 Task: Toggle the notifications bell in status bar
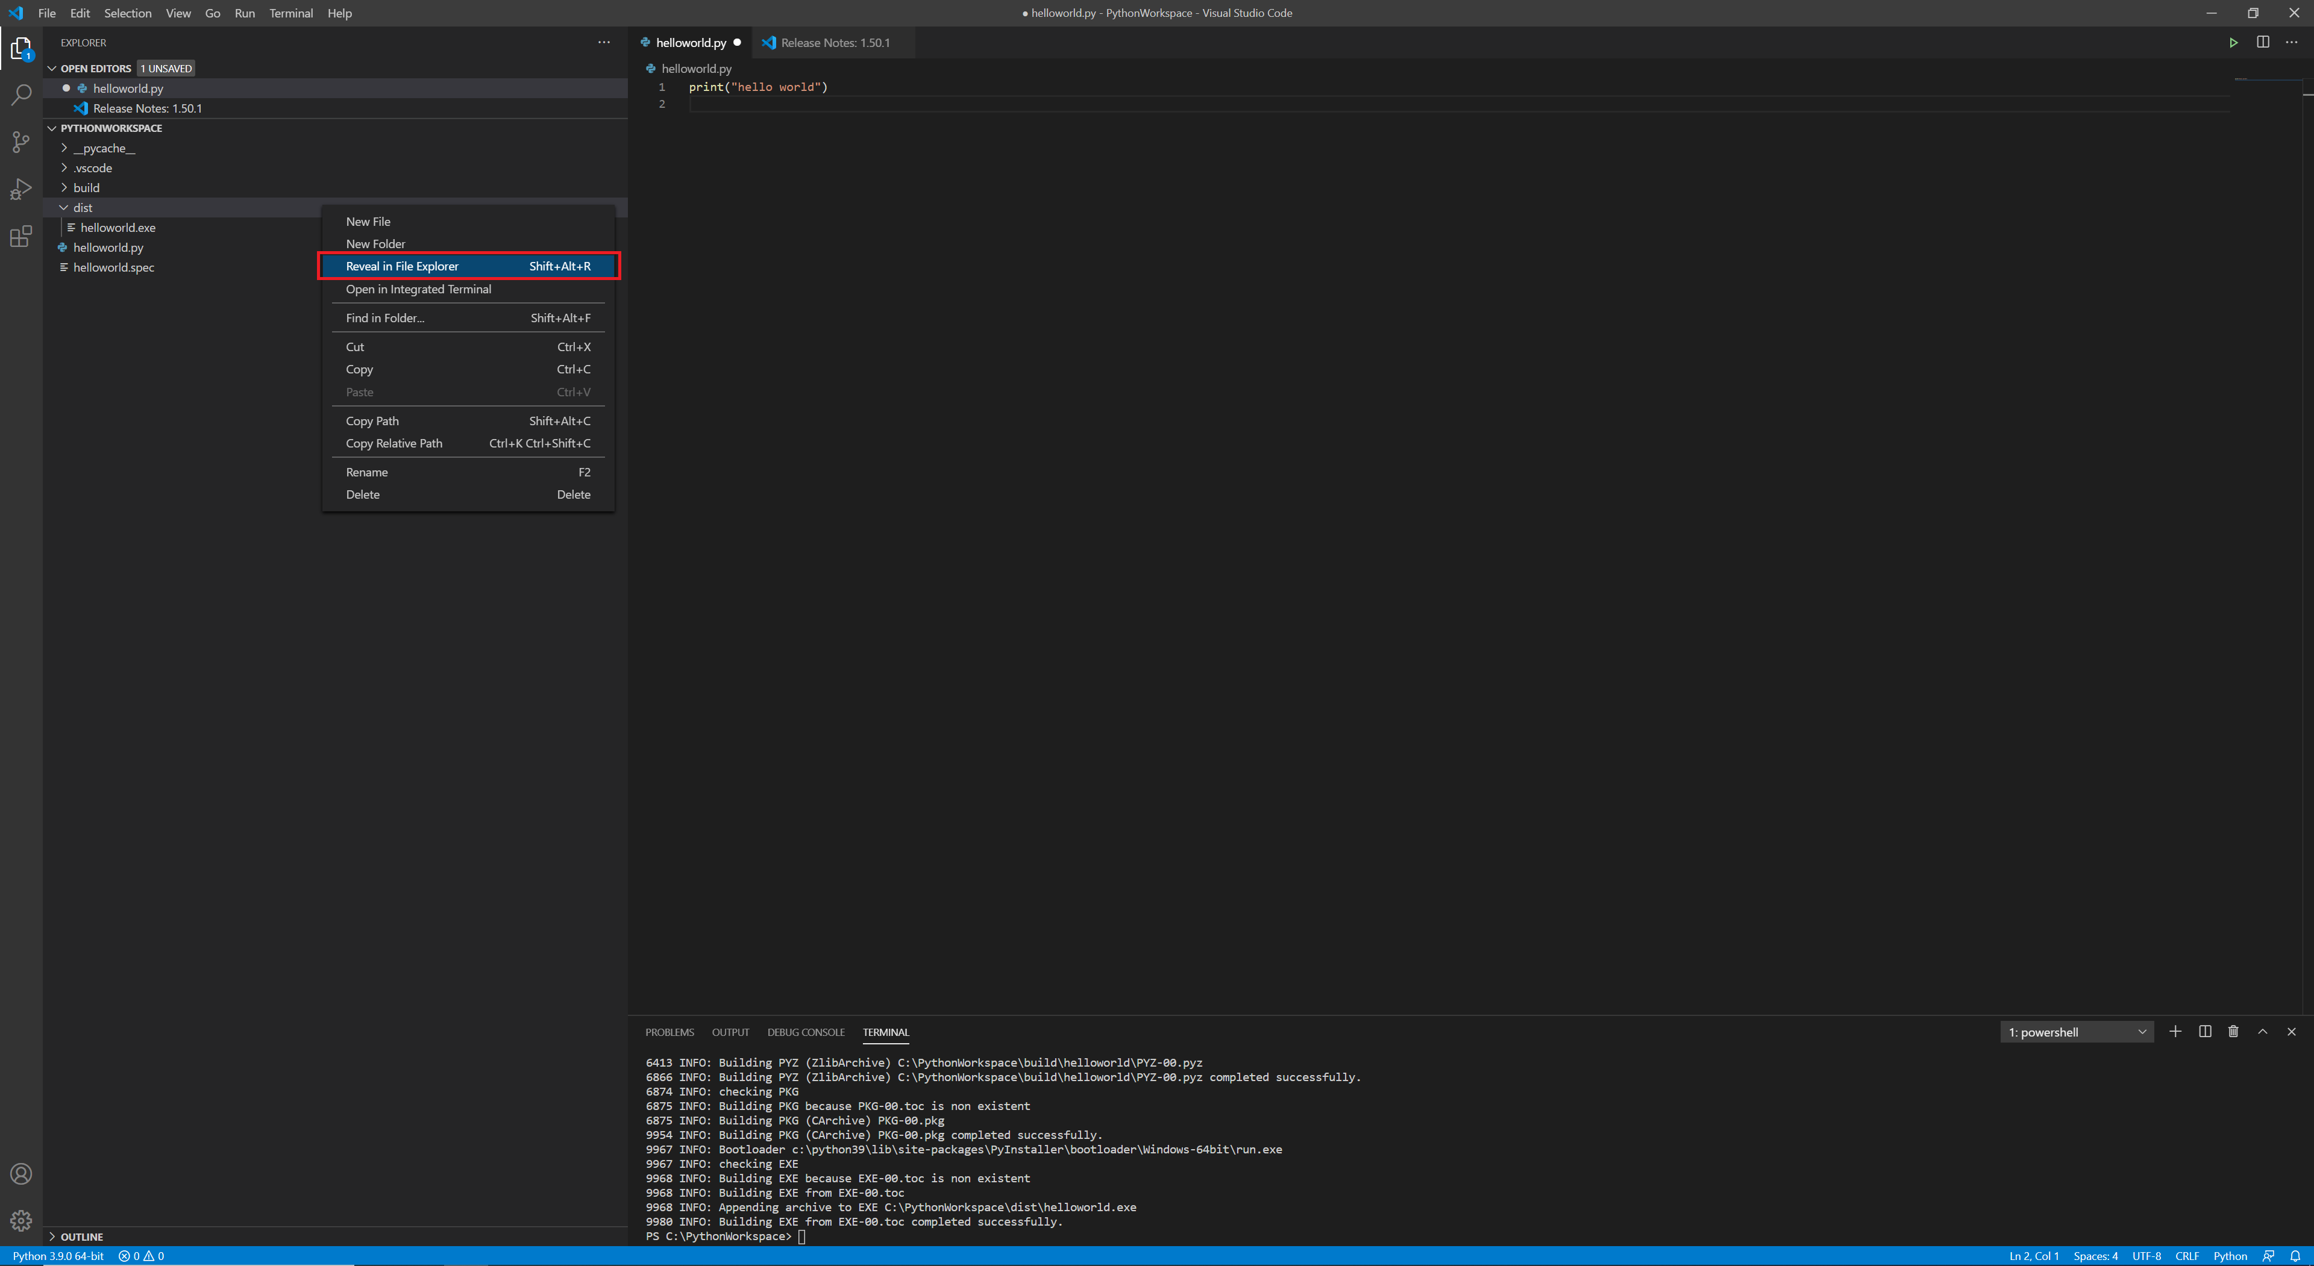tap(2295, 1256)
